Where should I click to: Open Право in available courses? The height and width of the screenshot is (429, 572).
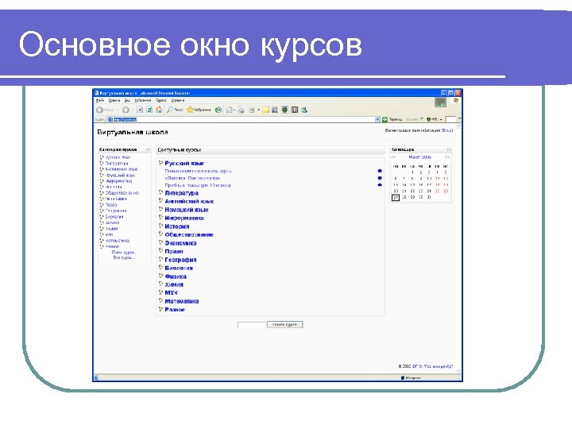click(x=174, y=251)
